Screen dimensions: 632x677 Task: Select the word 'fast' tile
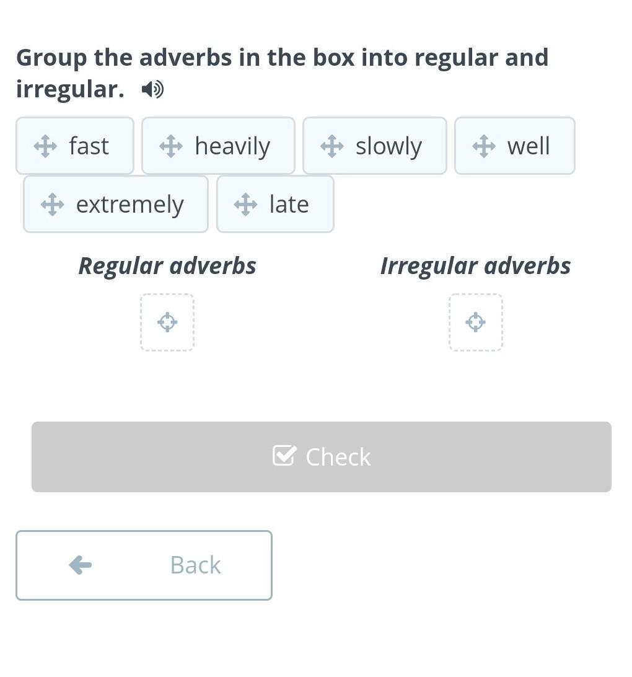(x=75, y=146)
